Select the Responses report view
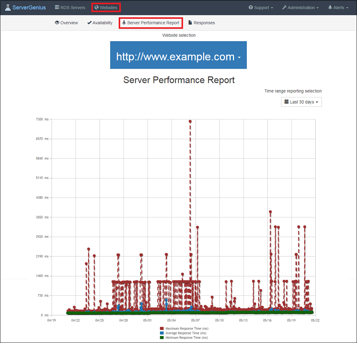Image resolution: width=357 pixels, height=343 pixels. tap(202, 23)
